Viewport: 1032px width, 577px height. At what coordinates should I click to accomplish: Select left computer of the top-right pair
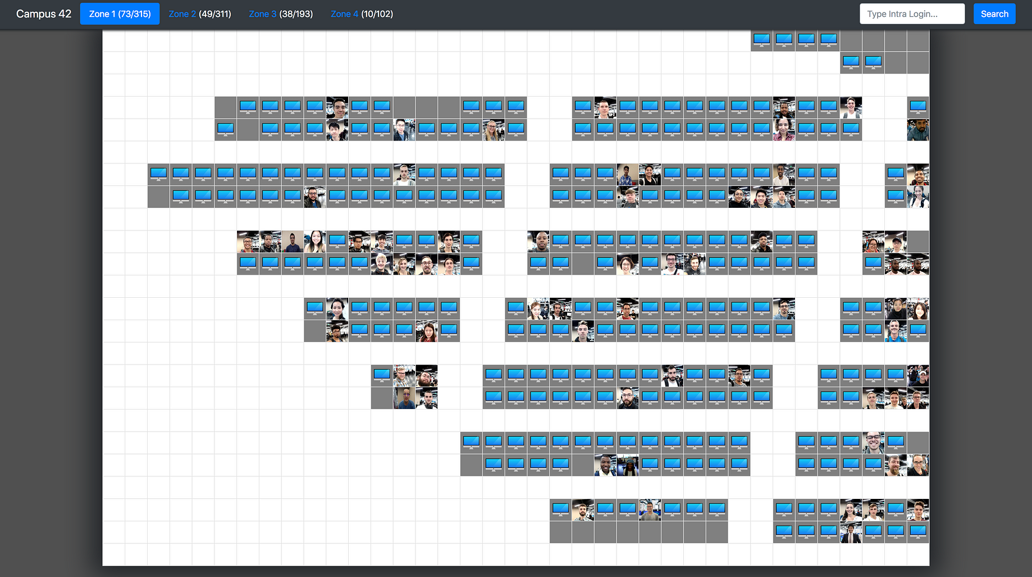coord(851,63)
